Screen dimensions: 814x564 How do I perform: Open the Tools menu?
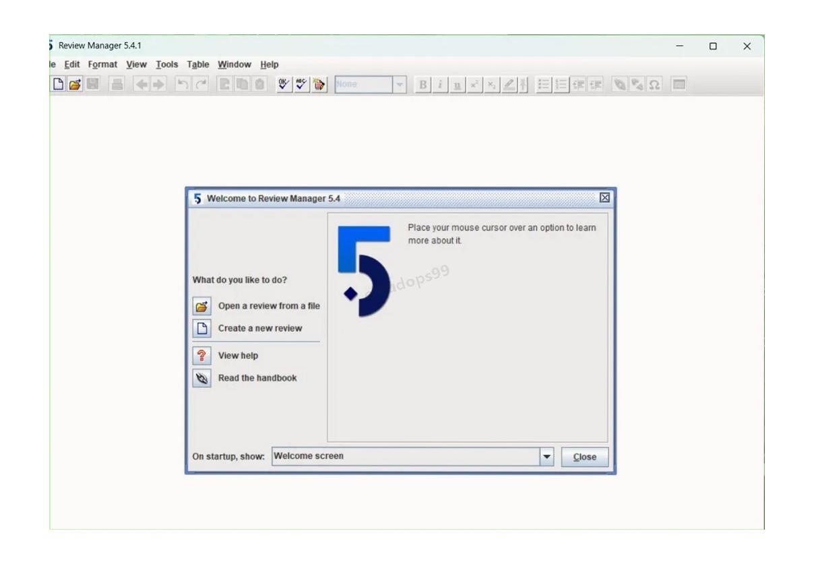[167, 65]
